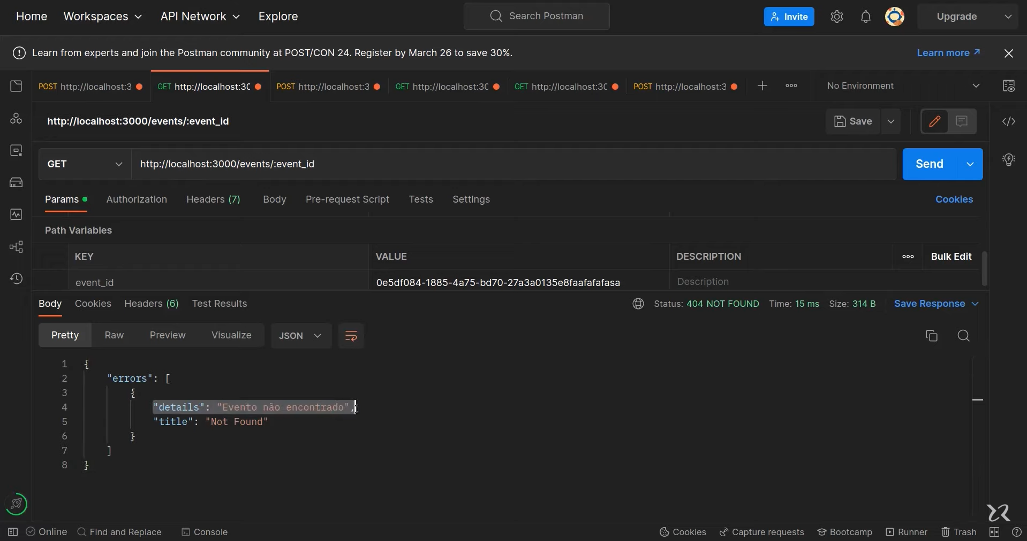Select the Visualize response view
Viewport: 1027px width, 541px height.
coord(231,335)
